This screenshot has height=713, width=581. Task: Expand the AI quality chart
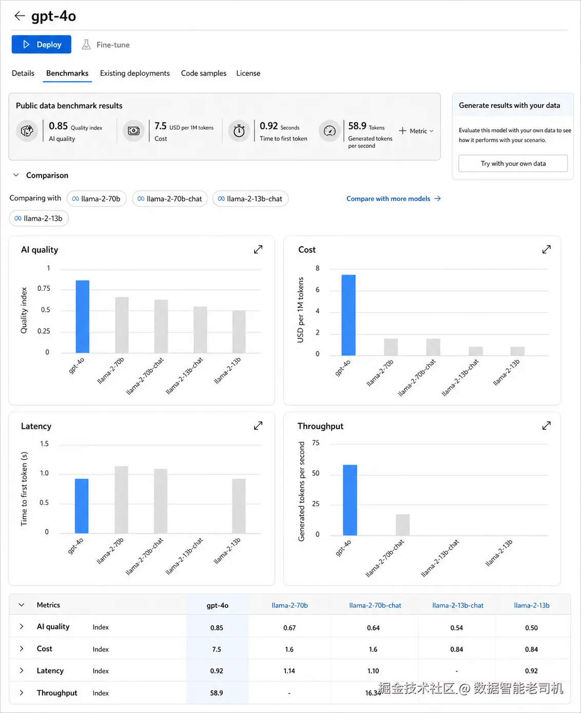pos(258,249)
